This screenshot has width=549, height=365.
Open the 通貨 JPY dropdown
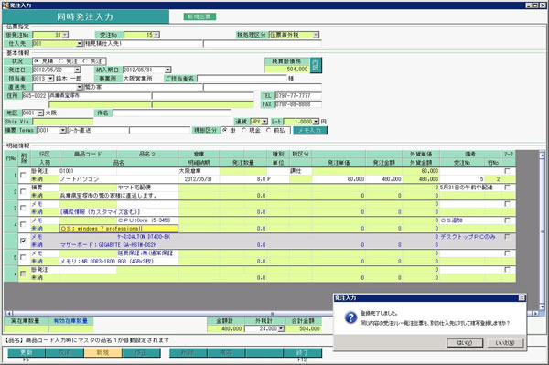[264, 122]
